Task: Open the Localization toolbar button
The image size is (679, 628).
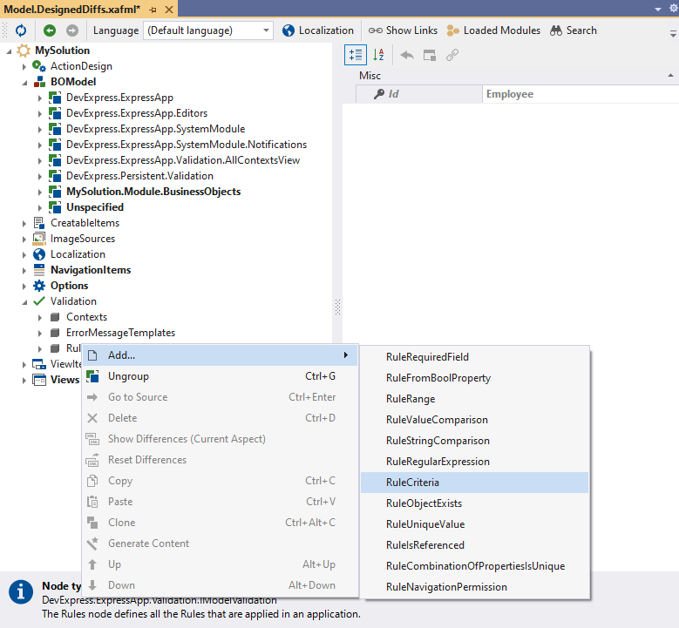Action: (318, 30)
